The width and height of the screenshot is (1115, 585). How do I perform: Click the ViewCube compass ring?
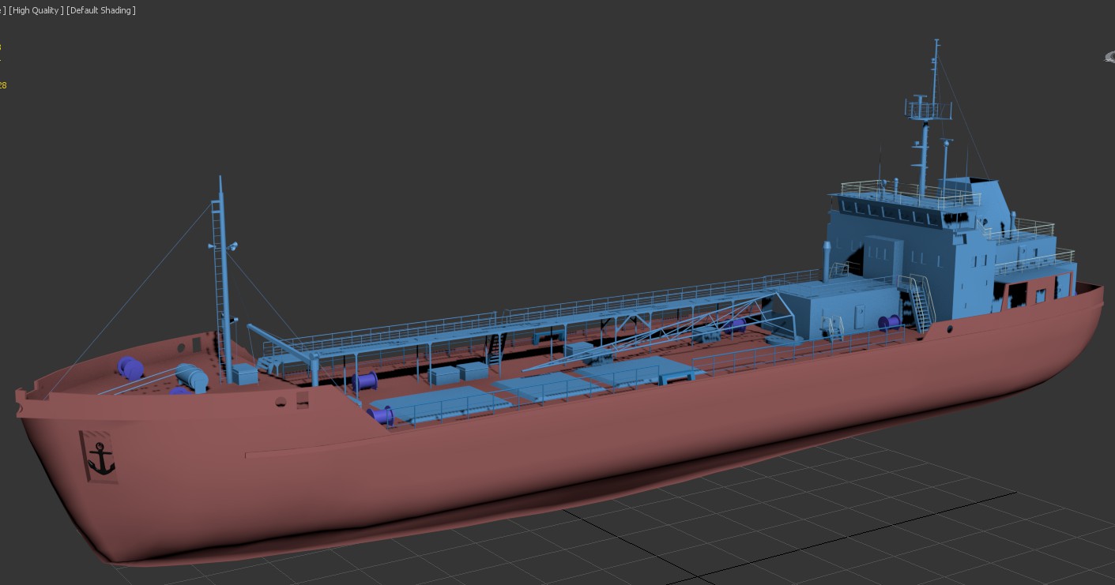[x=1109, y=57]
